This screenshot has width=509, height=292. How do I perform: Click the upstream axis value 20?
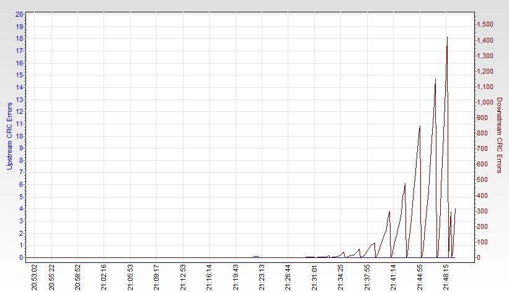click(x=19, y=15)
